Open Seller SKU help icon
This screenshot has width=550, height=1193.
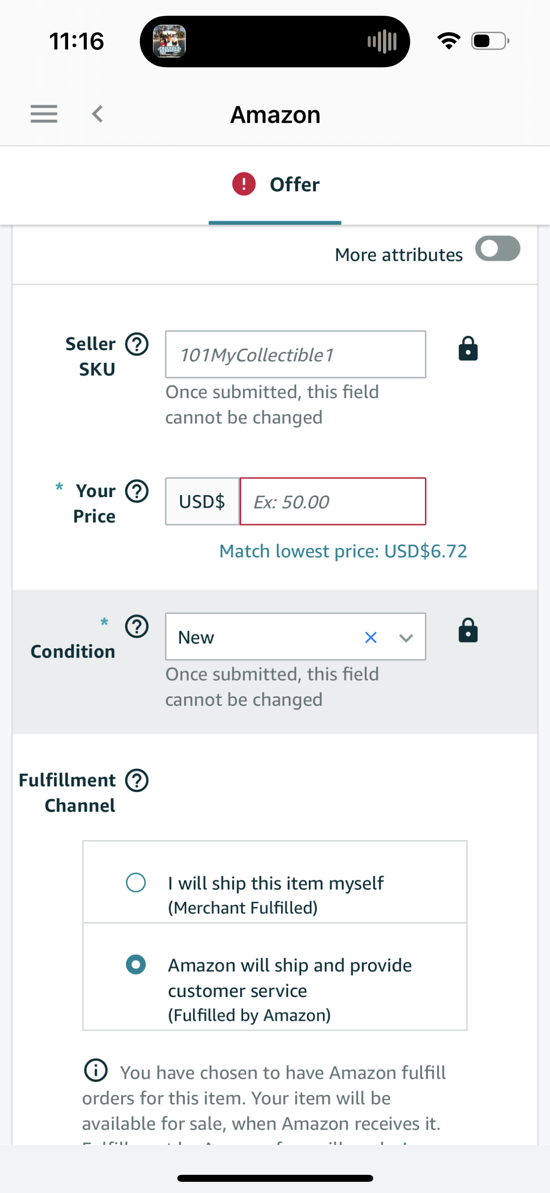pos(137,344)
